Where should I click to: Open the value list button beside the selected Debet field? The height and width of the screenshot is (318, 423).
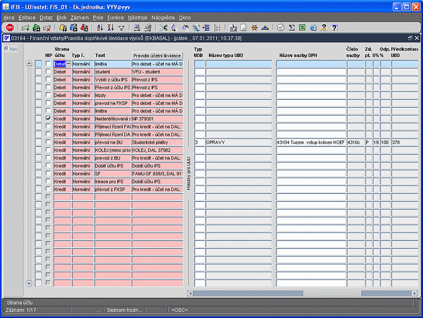tap(69, 64)
